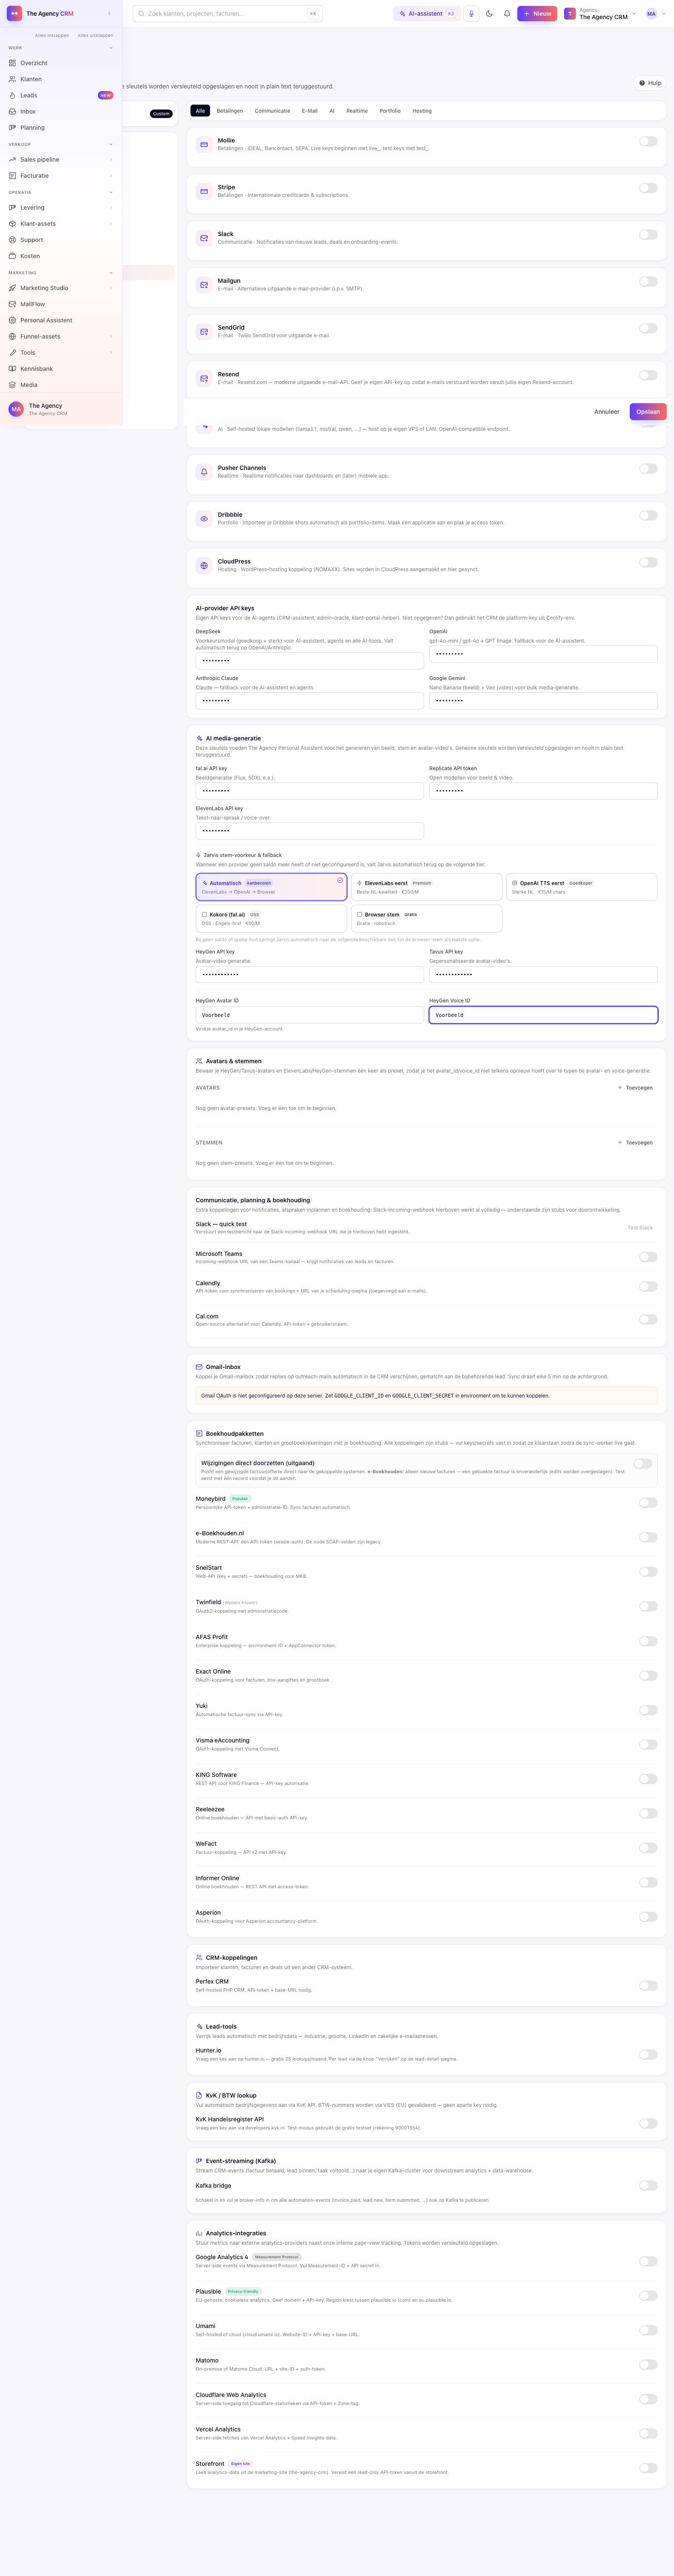674x2576 pixels.
Task: Turn on the Moneybird toggle
Action: point(648,1502)
